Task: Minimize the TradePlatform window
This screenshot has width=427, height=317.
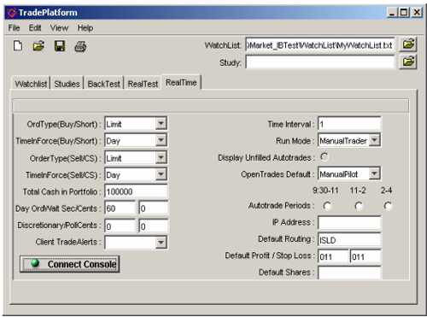Action: (x=392, y=12)
